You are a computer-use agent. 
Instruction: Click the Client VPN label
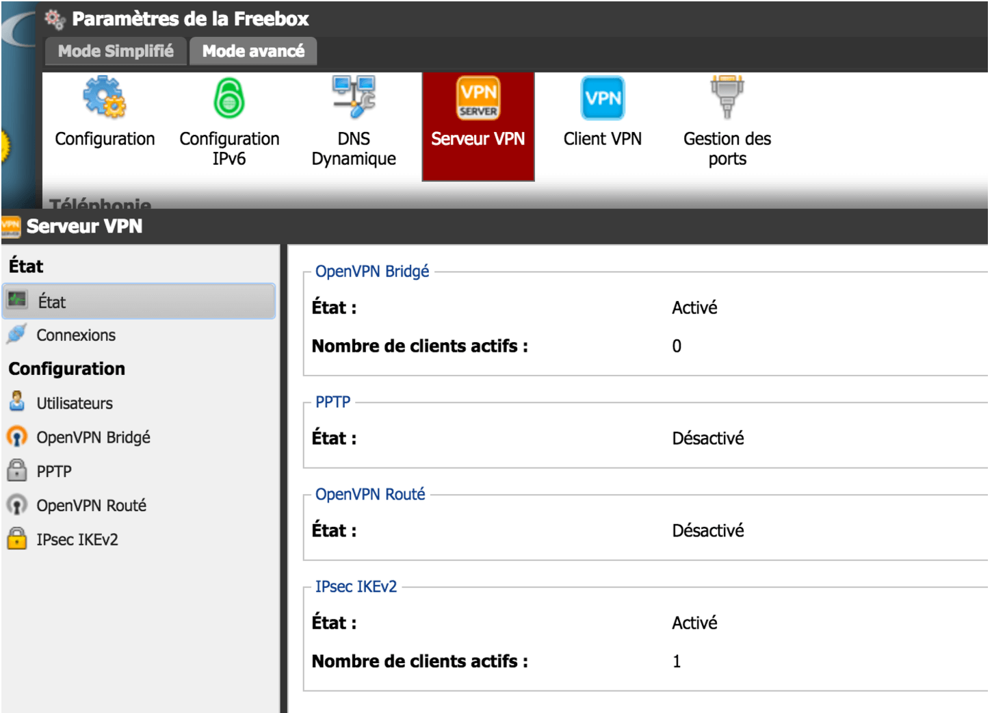coord(603,139)
